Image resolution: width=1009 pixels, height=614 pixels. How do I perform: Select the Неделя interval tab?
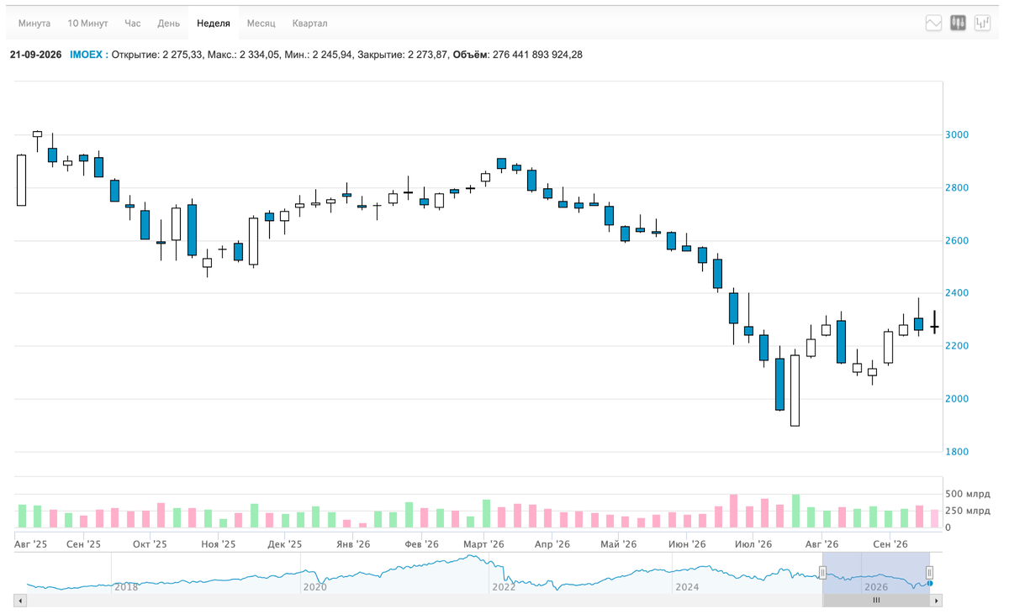point(214,24)
